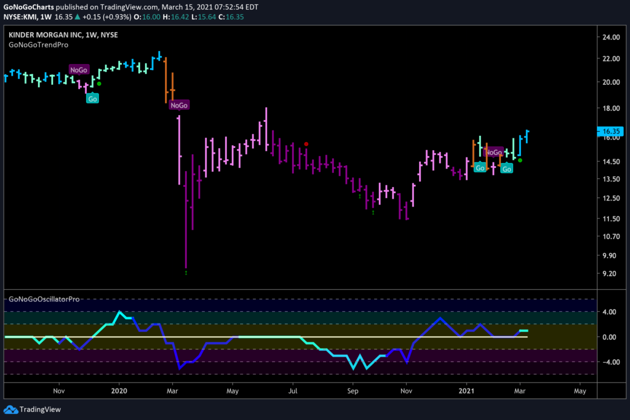The width and height of the screenshot is (630, 420).
Task: Click the NoGo flag in February 2021
Action: coord(494,152)
